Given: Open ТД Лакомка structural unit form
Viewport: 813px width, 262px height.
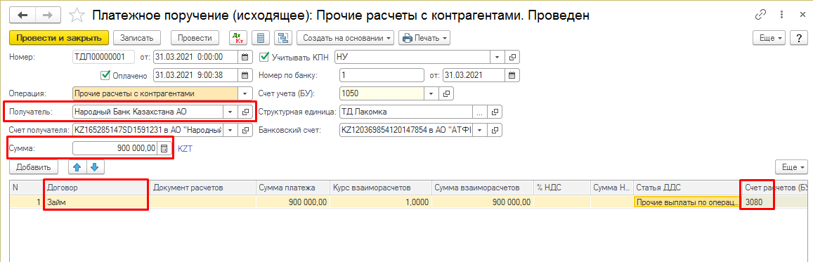Looking at the screenshot, I should click(x=495, y=112).
